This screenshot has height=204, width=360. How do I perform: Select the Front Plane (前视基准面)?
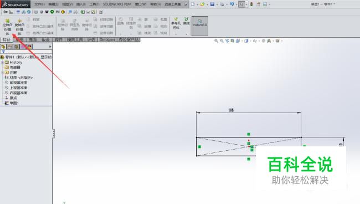coord(16,83)
